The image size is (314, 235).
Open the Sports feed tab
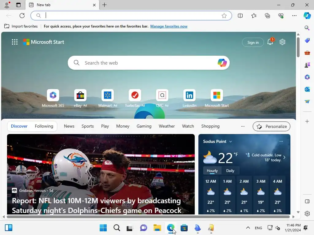coord(87,126)
